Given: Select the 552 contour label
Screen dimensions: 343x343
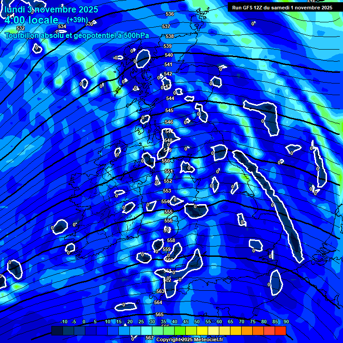Looking at the screenshot, I should point(168,181).
